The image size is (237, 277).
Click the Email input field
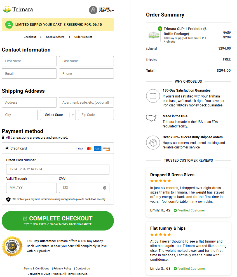pyautogui.click(x=29, y=73)
